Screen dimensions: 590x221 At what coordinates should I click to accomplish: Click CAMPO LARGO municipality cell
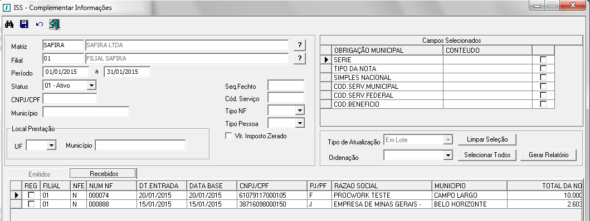(x=469, y=195)
